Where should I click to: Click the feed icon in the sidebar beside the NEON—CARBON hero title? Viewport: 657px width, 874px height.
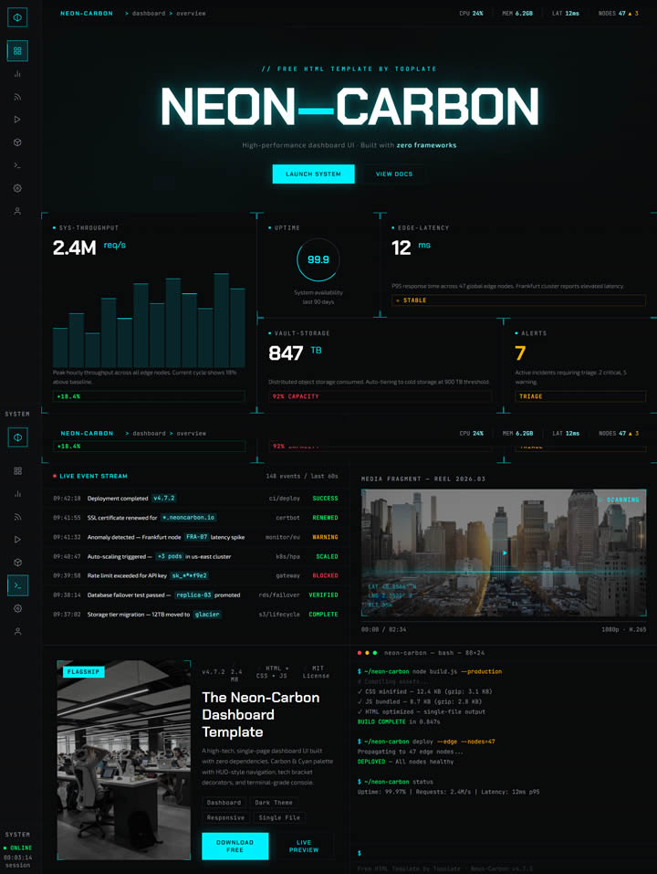coord(17,97)
